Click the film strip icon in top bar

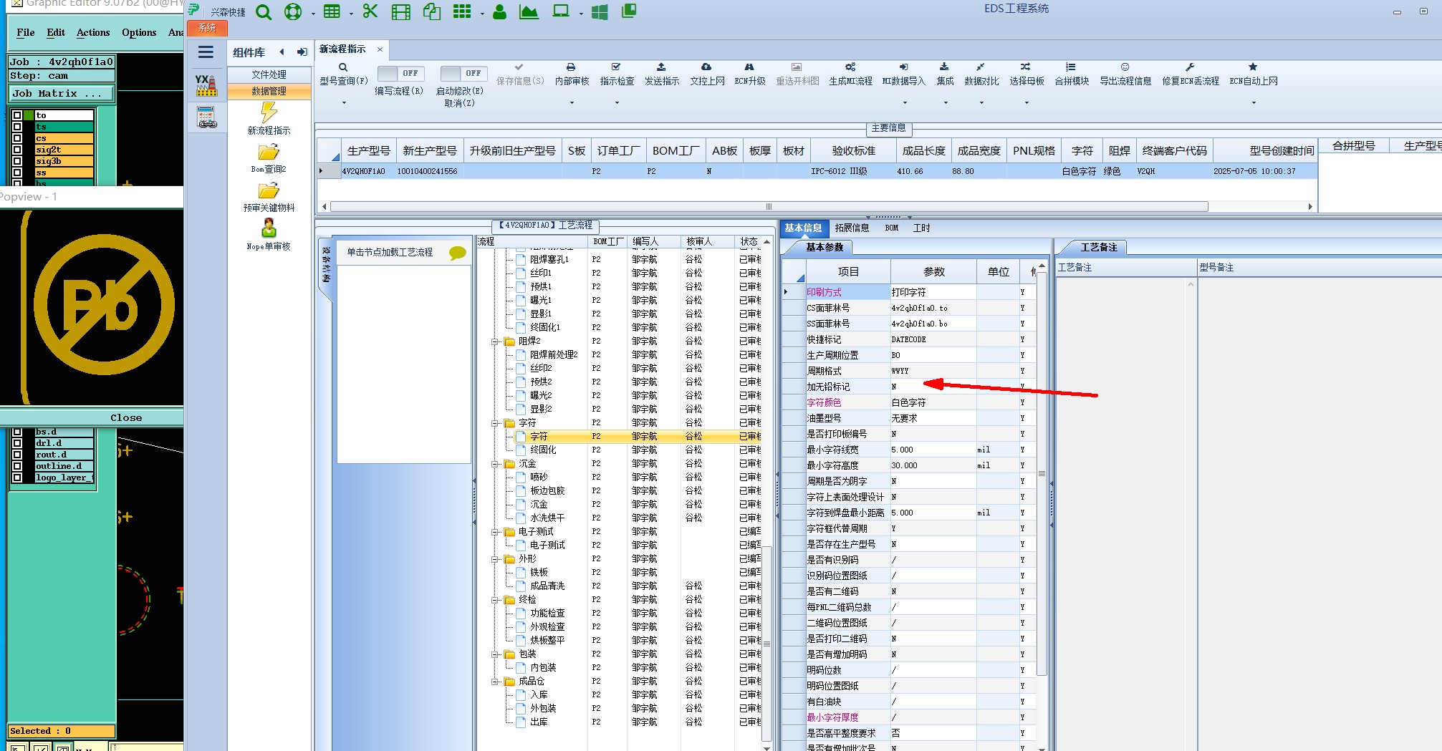[401, 11]
